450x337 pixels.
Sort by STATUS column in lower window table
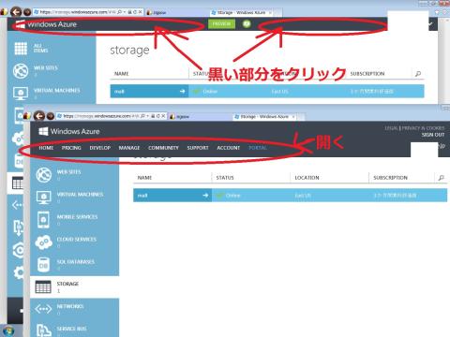[x=225, y=178]
